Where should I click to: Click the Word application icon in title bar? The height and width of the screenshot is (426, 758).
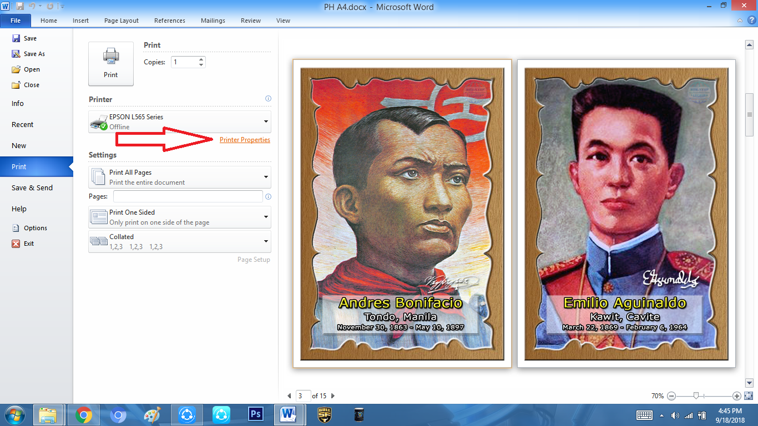coord(7,7)
